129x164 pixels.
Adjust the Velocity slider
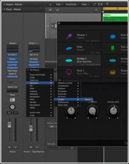point(59,148)
